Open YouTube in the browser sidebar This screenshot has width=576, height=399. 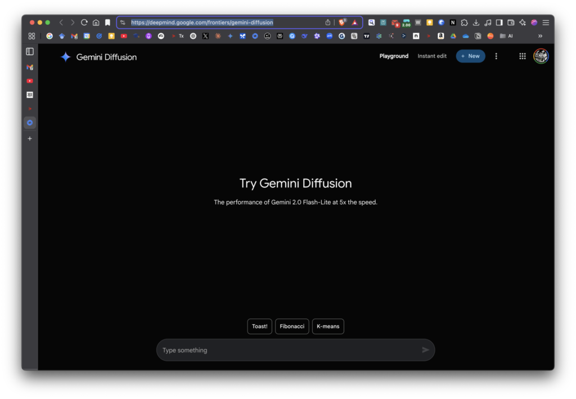tap(30, 81)
